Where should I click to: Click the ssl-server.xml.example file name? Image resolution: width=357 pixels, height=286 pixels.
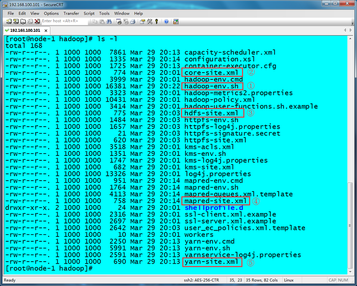coord(230,221)
